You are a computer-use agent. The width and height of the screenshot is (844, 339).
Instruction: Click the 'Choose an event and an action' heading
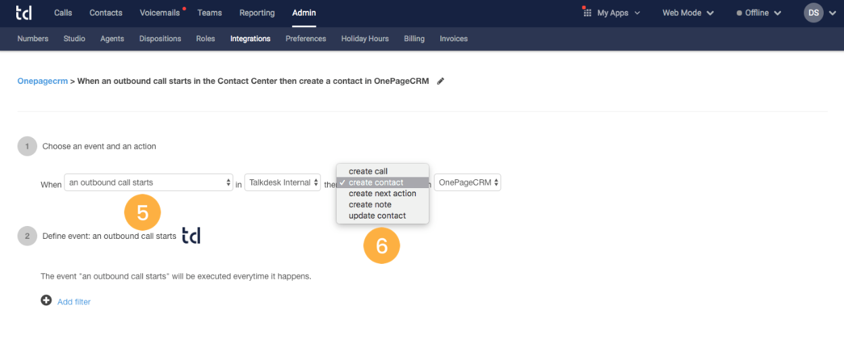point(99,146)
